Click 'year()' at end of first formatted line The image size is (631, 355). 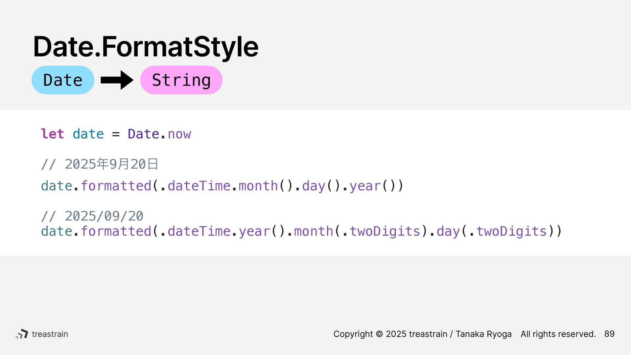click(x=373, y=186)
